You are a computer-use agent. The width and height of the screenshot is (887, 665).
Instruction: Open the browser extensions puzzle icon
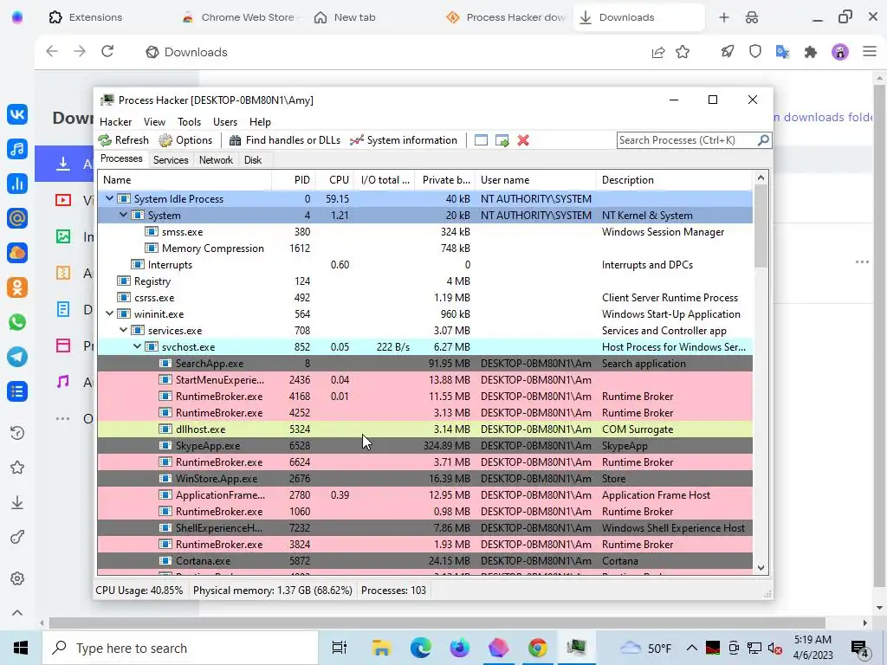tap(811, 52)
